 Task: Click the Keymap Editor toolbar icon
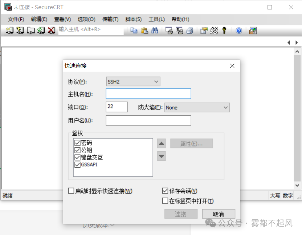214,31
